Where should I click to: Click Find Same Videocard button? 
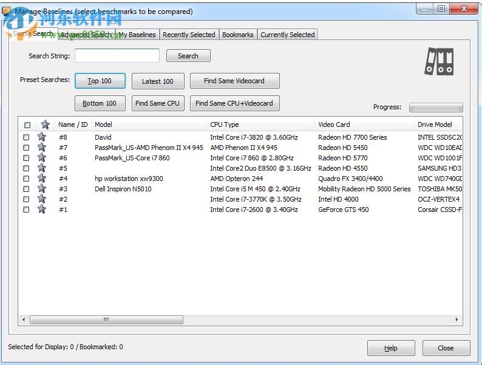(x=234, y=81)
